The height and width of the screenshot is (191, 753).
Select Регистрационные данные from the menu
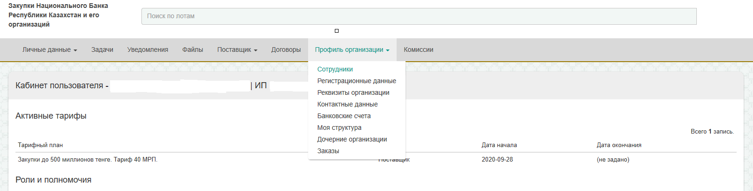click(356, 81)
